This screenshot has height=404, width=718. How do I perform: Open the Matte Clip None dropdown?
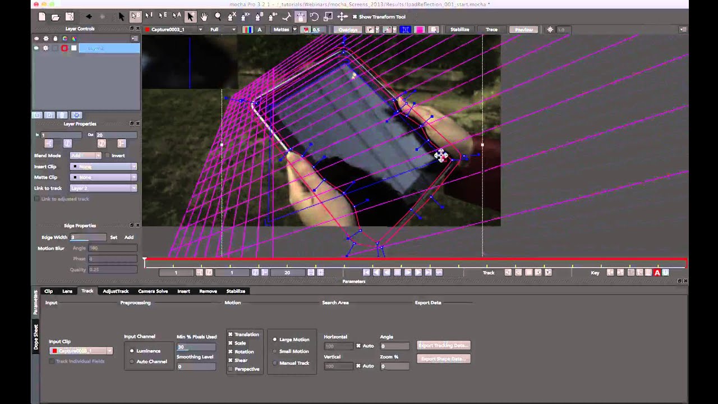tap(103, 177)
